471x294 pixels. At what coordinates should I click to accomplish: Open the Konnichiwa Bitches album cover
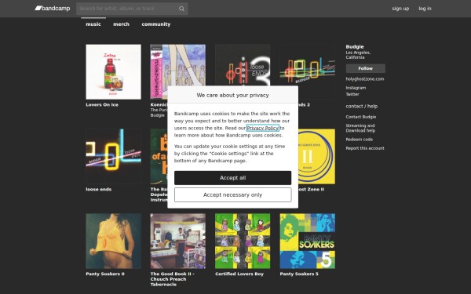[x=178, y=65]
